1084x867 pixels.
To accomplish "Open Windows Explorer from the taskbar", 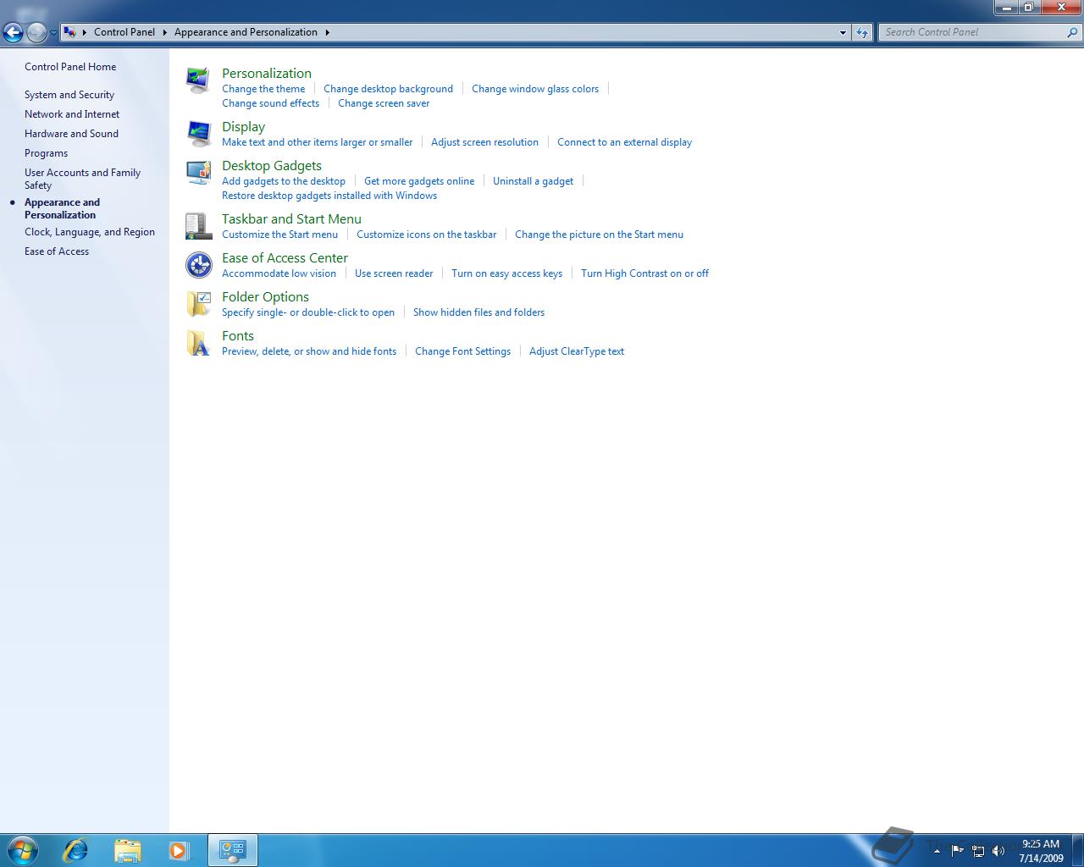I will point(127,850).
